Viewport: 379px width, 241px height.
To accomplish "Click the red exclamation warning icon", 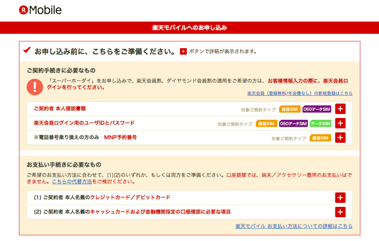I will (x=35, y=87).
